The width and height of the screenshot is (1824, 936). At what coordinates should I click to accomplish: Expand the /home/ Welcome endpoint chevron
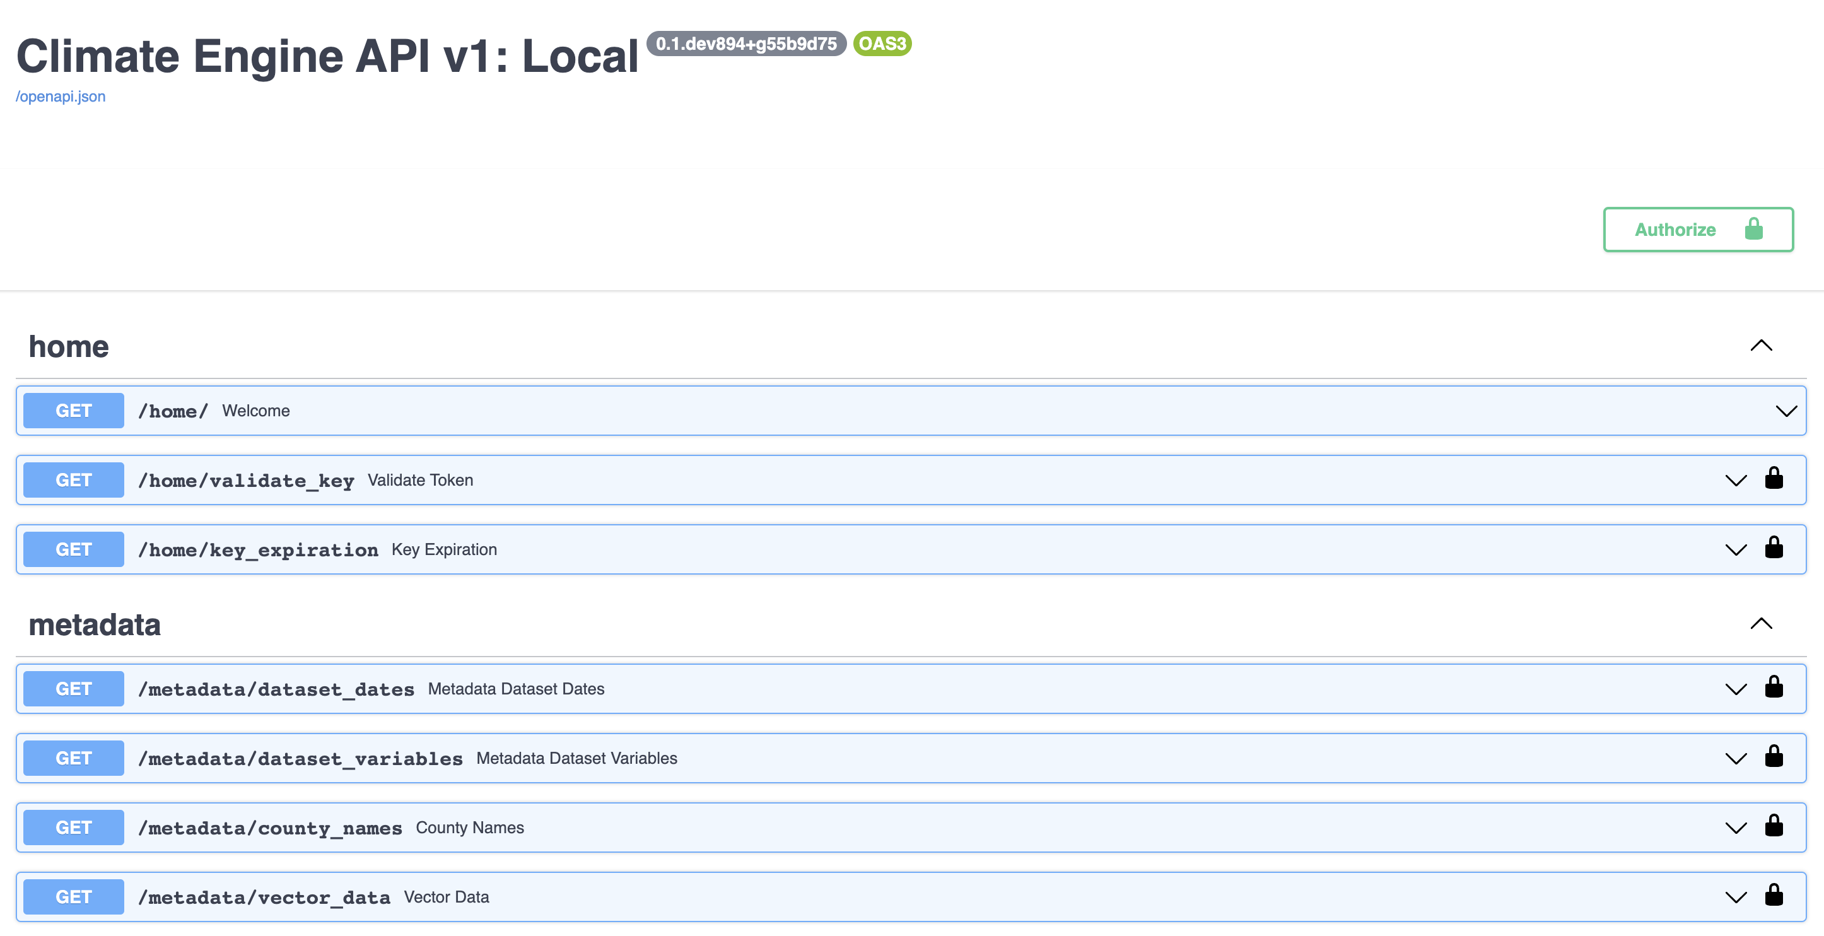pyautogui.click(x=1786, y=411)
